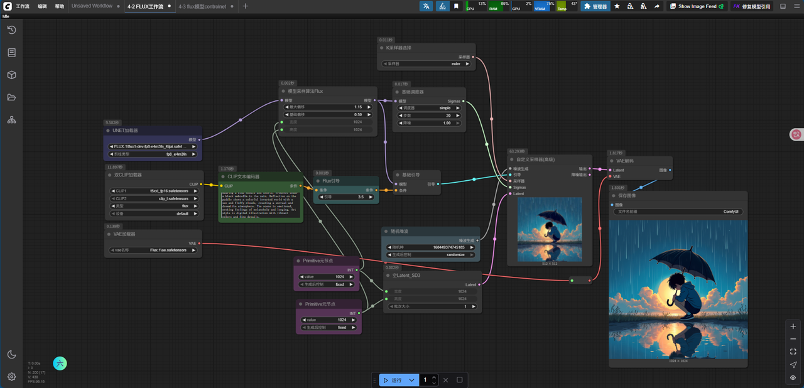Open noise 生成后控制 randomize dropdown
Image resolution: width=804 pixels, height=388 pixels.
click(x=430, y=255)
